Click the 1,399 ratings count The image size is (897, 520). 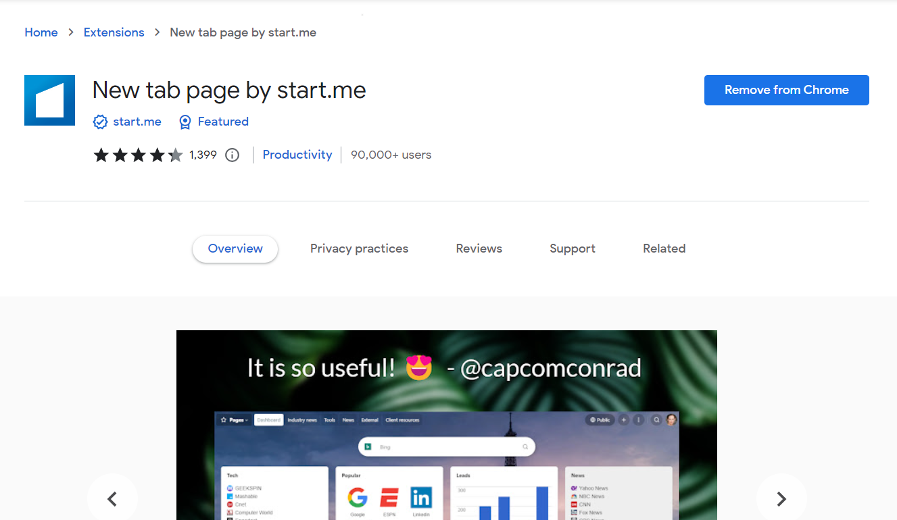coord(203,155)
